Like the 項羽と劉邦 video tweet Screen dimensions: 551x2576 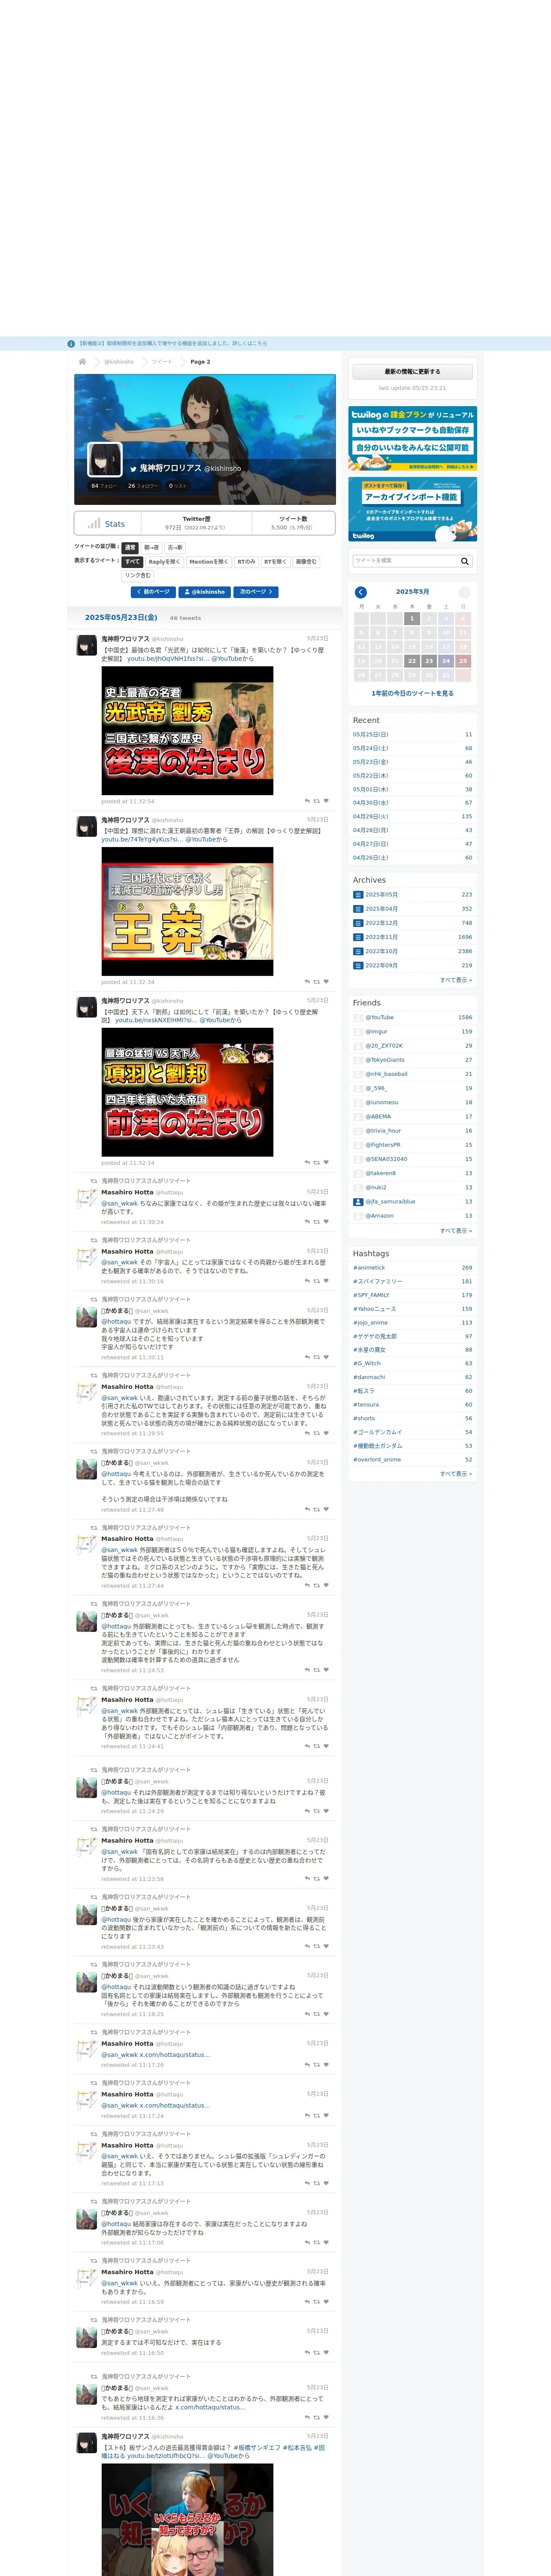pos(326,1163)
